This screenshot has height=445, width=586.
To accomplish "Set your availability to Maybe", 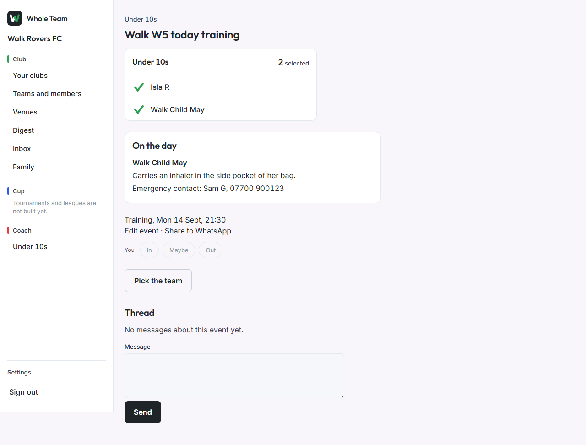I will (x=179, y=250).
